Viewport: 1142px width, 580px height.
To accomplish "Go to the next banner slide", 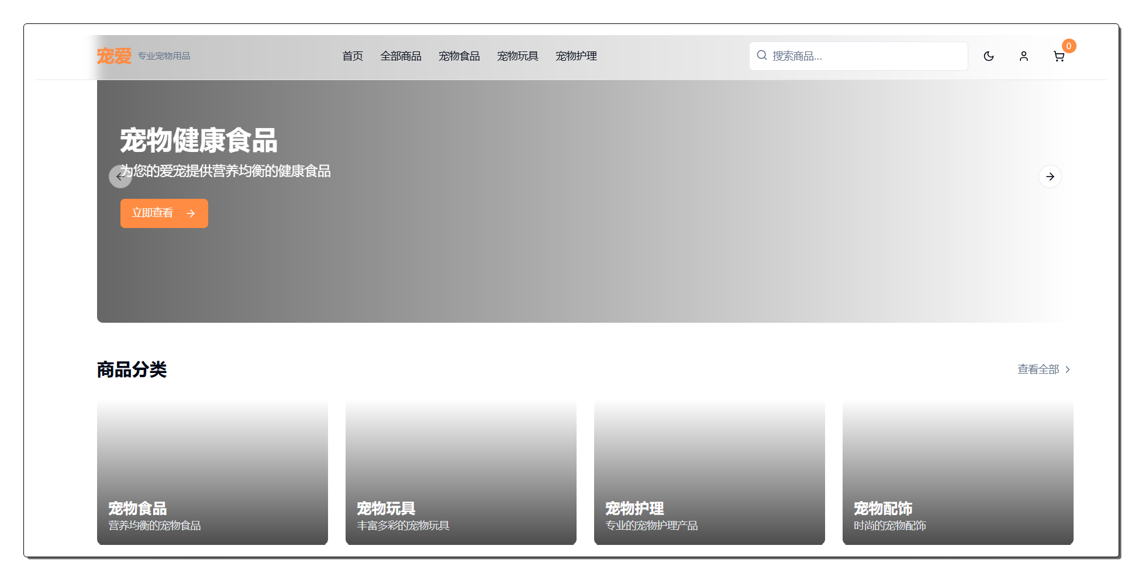I will 1050,177.
